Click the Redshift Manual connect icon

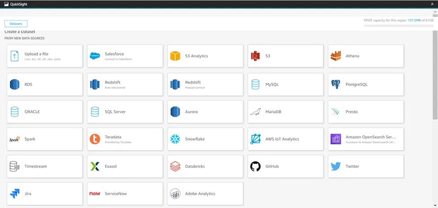pos(175,84)
